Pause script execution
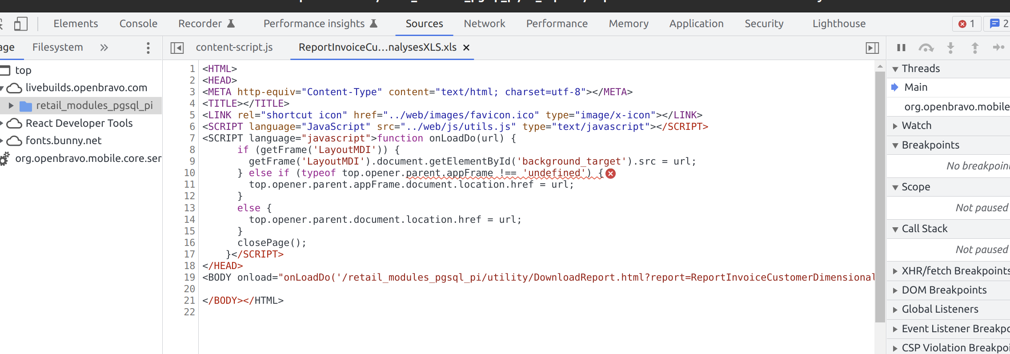 pos(901,48)
